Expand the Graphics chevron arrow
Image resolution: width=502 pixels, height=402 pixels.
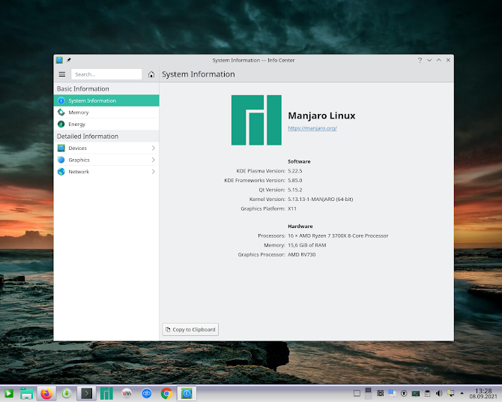click(x=154, y=160)
